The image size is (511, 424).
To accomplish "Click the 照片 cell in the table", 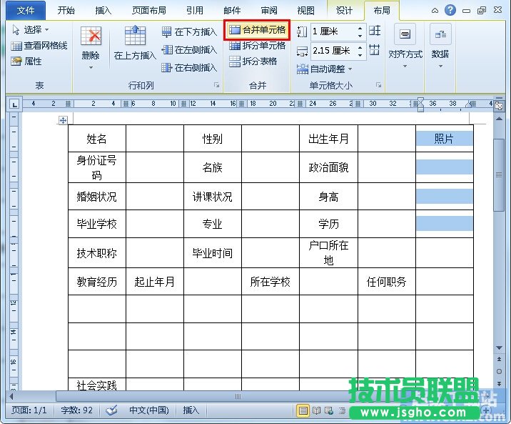I will click(444, 139).
